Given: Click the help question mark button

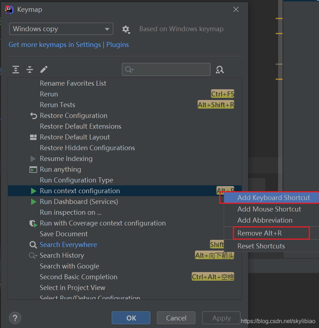Looking at the screenshot, I should click(15, 318).
